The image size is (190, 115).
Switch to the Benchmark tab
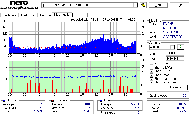(x=9, y=15)
